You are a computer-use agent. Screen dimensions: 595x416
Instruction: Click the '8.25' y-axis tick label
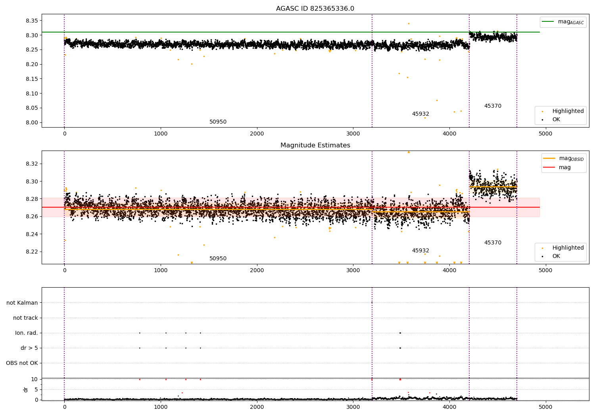click(32, 50)
